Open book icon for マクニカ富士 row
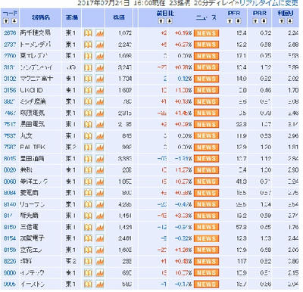Viewport: 303px width, 292px height. (88, 79)
